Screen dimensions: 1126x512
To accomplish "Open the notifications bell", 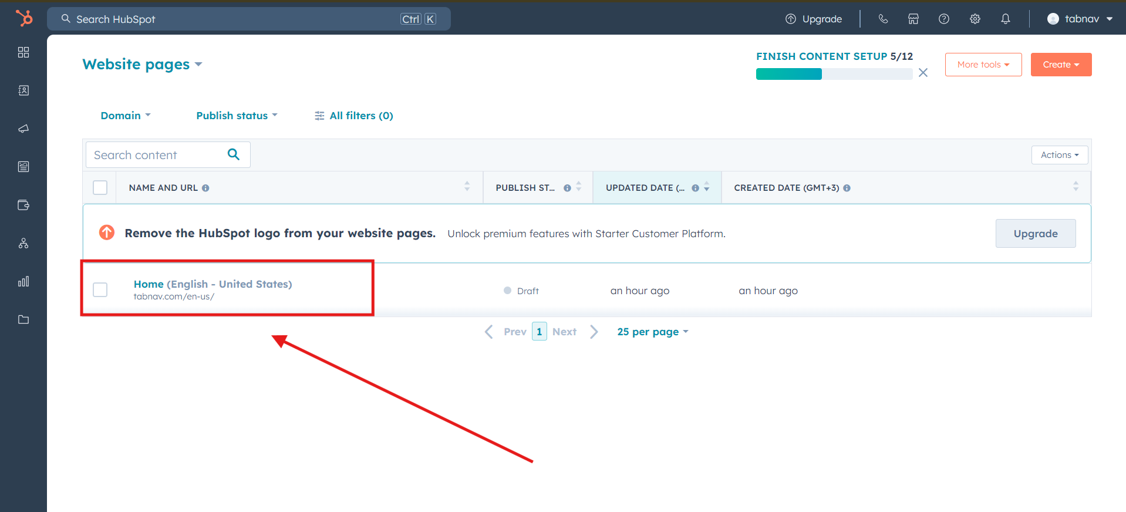I will coord(1005,19).
